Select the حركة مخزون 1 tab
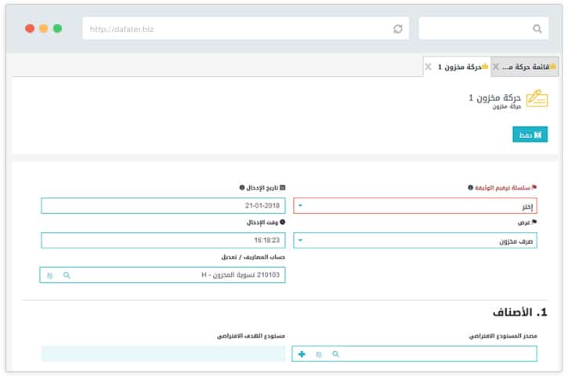 pyautogui.click(x=462, y=67)
